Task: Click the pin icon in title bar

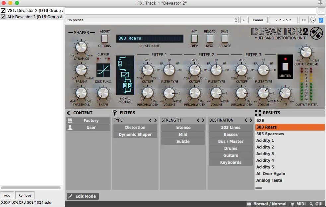Action: (x=320, y=3)
